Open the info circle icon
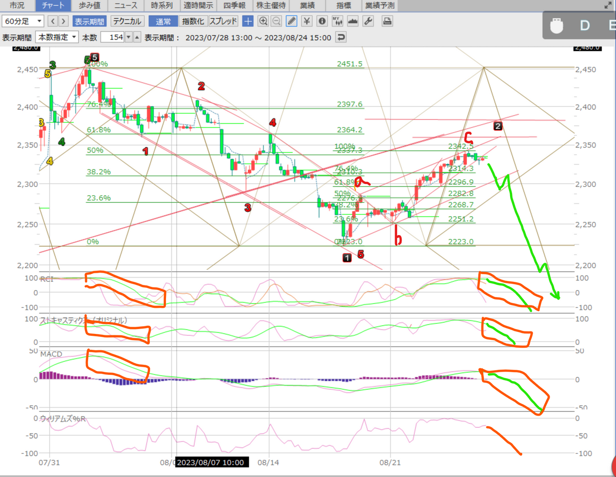This screenshot has width=616, height=477. 322,21
